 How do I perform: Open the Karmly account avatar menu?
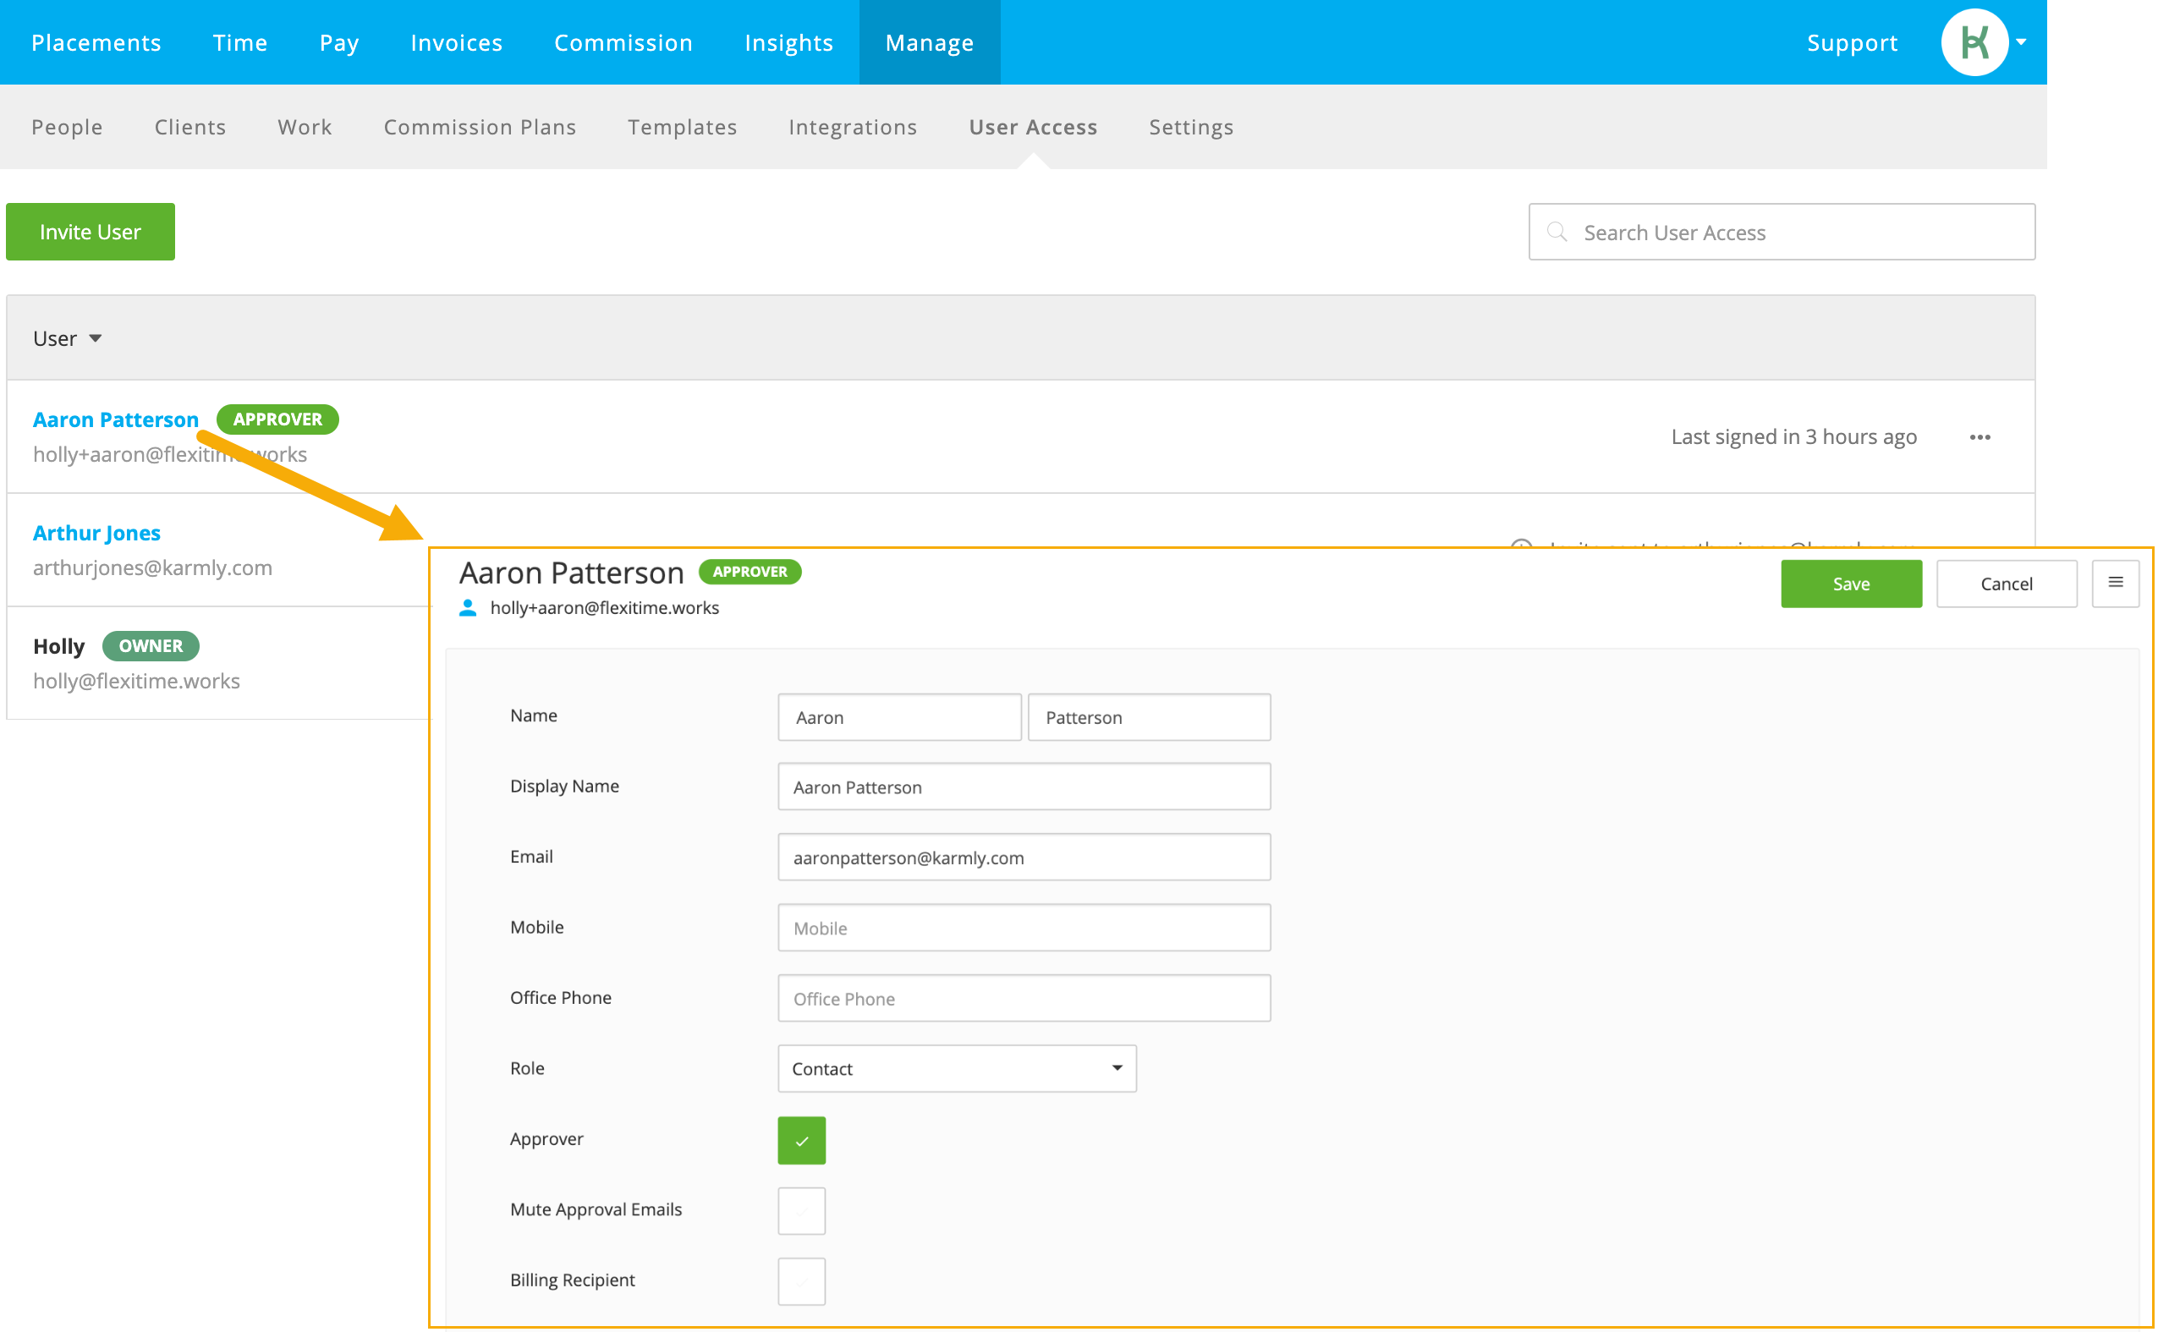click(x=1974, y=42)
